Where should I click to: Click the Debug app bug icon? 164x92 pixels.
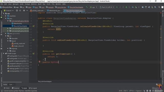(126, 7)
